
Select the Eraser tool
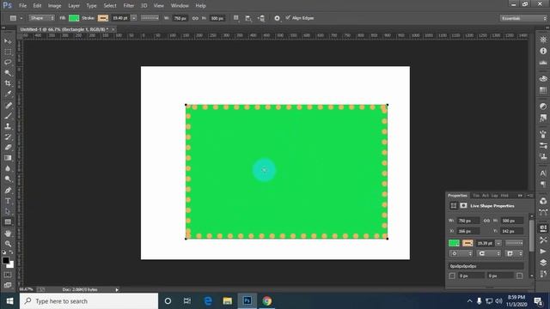click(x=8, y=148)
